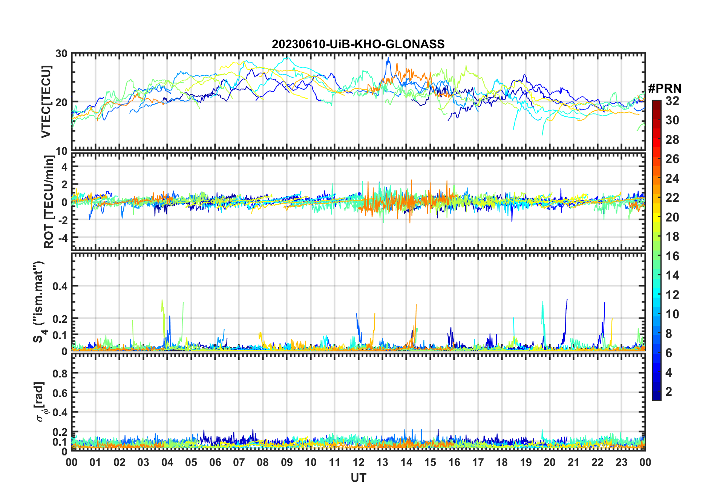Viewport: 717px width, 501px height.
Task: Click the 01 hour tick on UT axis
Action: click(95, 463)
